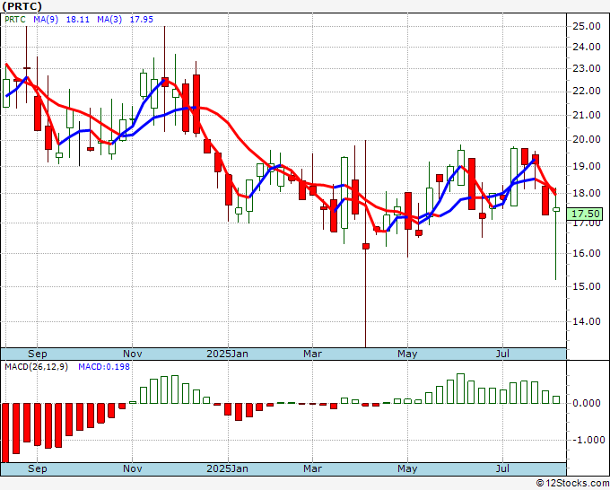Click Jul on the price chart time axis
The image size is (610, 490).
[x=502, y=354]
